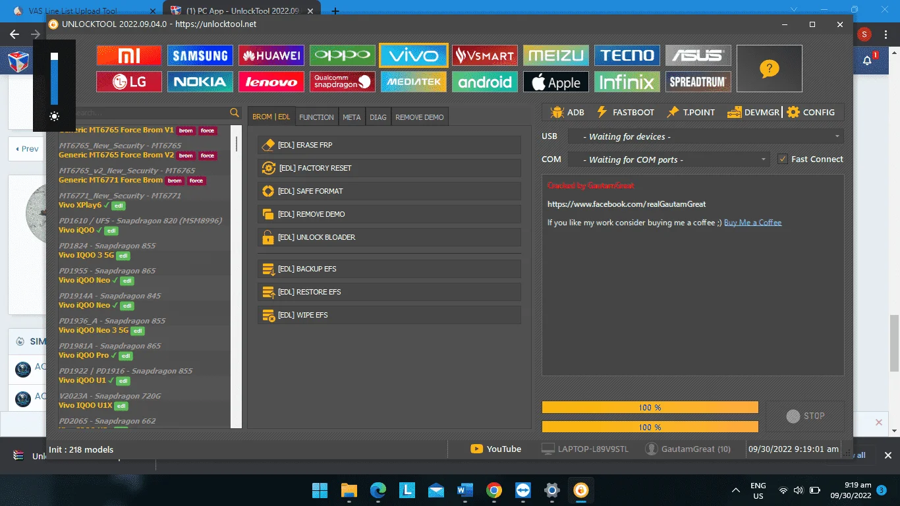
Task: Open Google Chrome from the taskbar
Action: tap(493, 490)
